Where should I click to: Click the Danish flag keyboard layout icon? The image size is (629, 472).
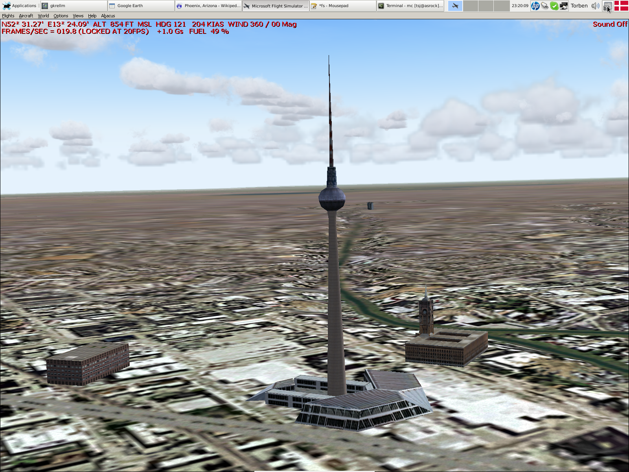[x=621, y=6]
